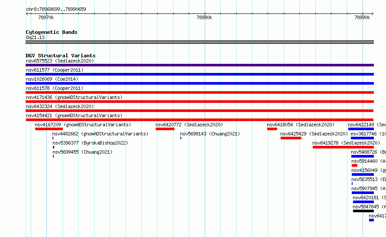
Task: Open nsv6418054 (Sedlazeck2020) label
Action: click(x=301, y=125)
